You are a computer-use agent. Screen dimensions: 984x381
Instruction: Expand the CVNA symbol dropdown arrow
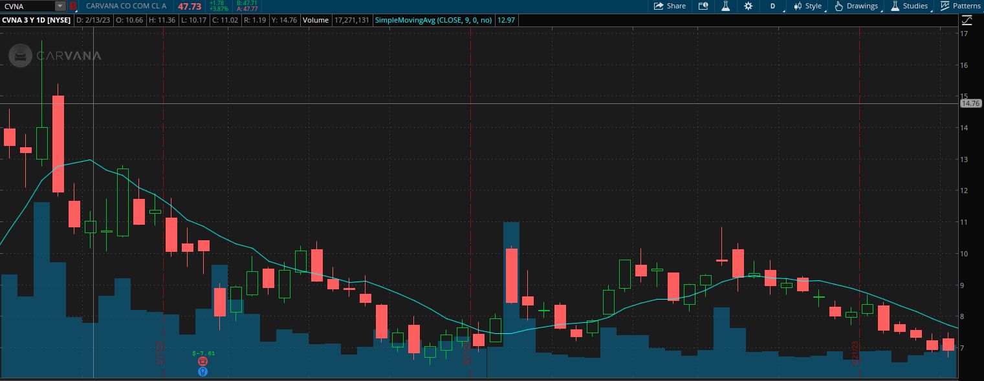pyautogui.click(x=60, y=6)
